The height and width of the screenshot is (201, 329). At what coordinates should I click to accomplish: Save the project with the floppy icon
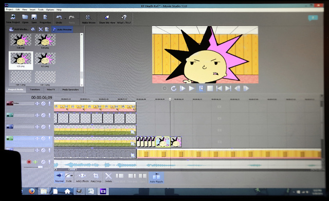pyautogui.click(x=34, y=19)
